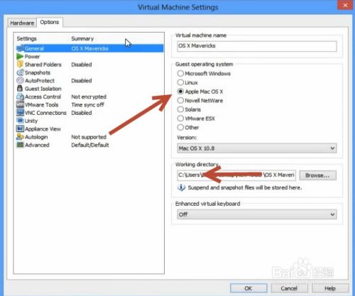Choose the Guest Isolation lock icon
The height and width of the screenshot is (296, 355).
20,89
